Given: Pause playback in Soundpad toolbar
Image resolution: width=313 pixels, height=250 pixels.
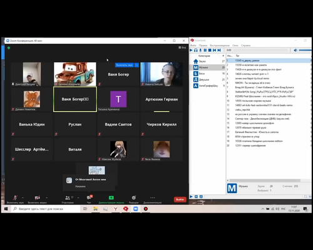Looking at the screenshot, I should (x=205, y=50).
